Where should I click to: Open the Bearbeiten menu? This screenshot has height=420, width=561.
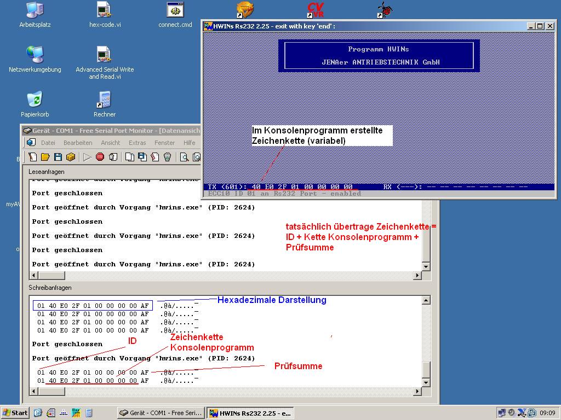(x=78, y=143)
